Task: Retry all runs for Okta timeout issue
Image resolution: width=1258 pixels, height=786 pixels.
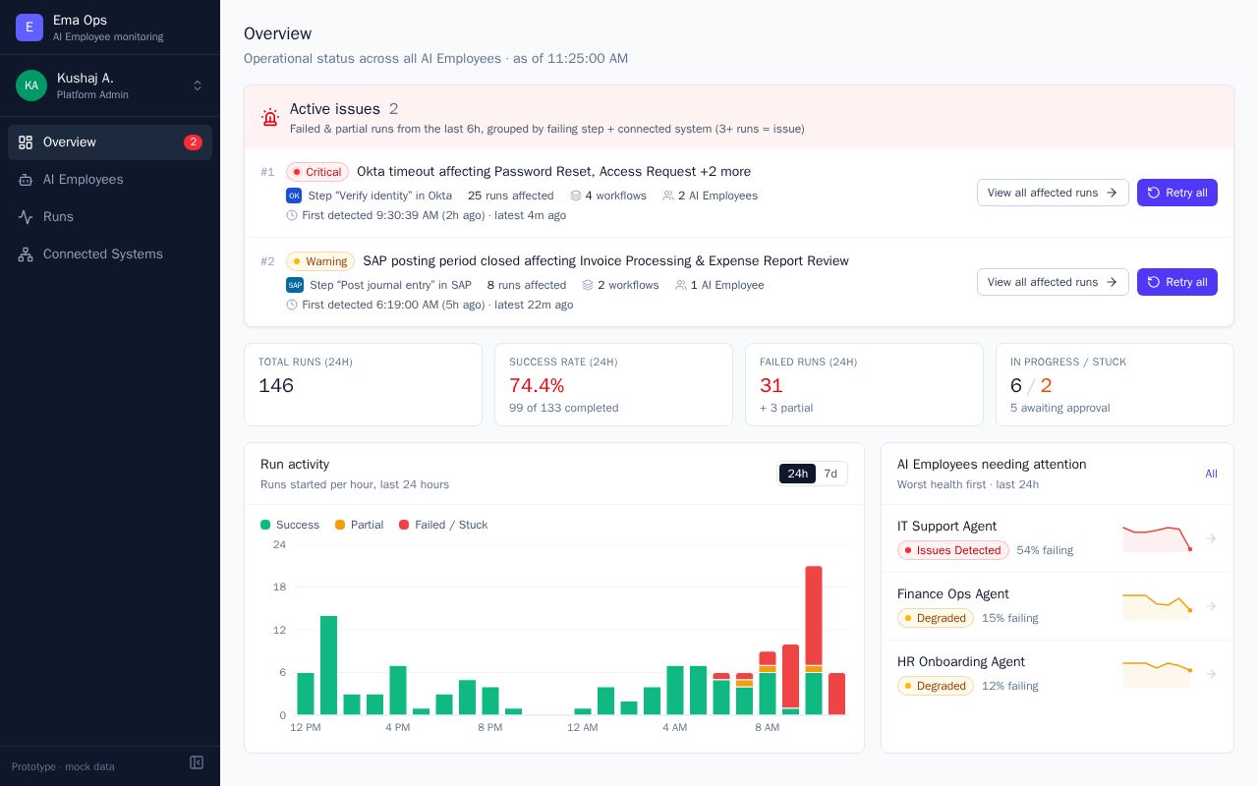Action: pyautogui.click(x=1177, y=193)
